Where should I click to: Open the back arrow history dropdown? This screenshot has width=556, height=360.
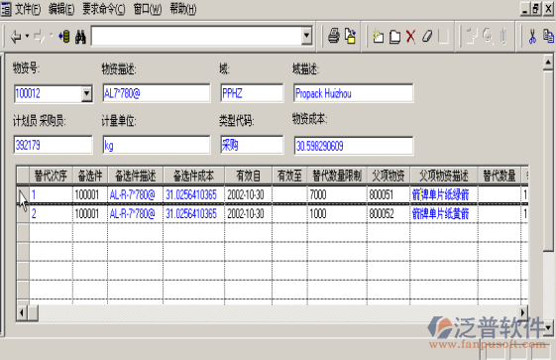coord(27,36)
